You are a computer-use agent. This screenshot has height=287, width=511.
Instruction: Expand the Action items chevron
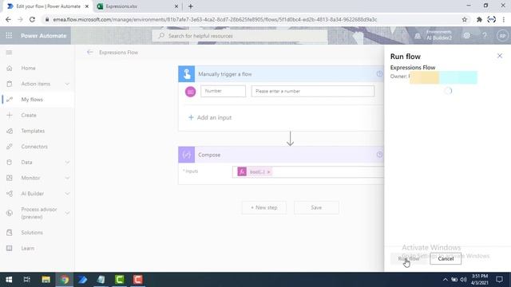tap(67, 84)
